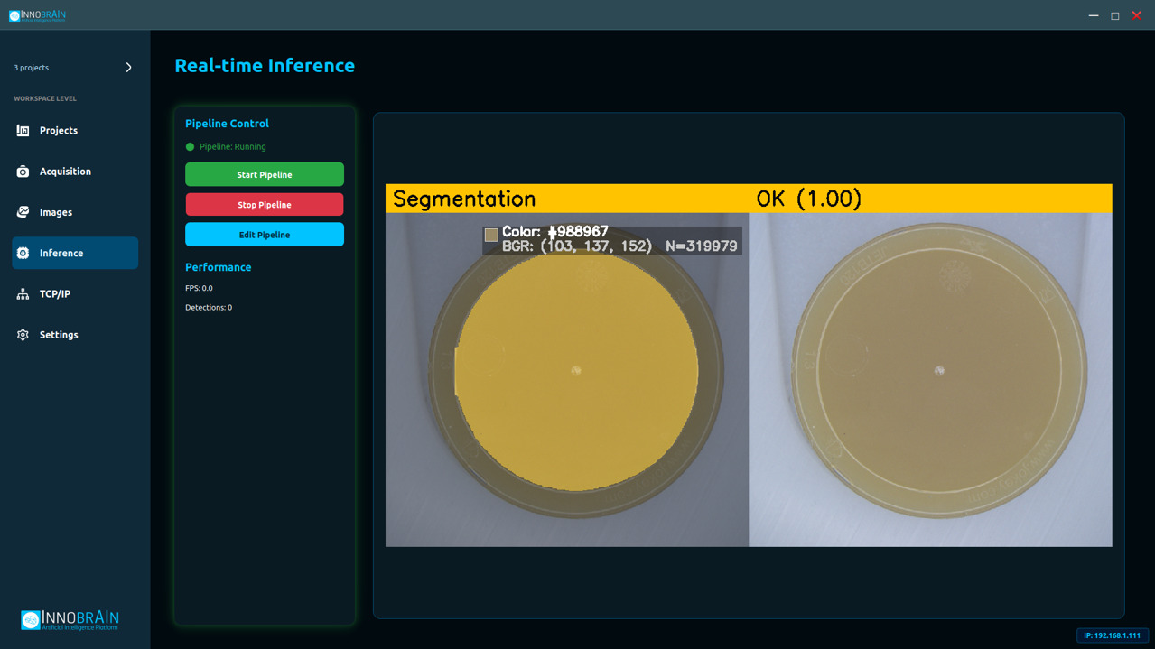Click the Inference chip icon
Viewport: 1155px width, 649px height.
[x=23, y=254]
